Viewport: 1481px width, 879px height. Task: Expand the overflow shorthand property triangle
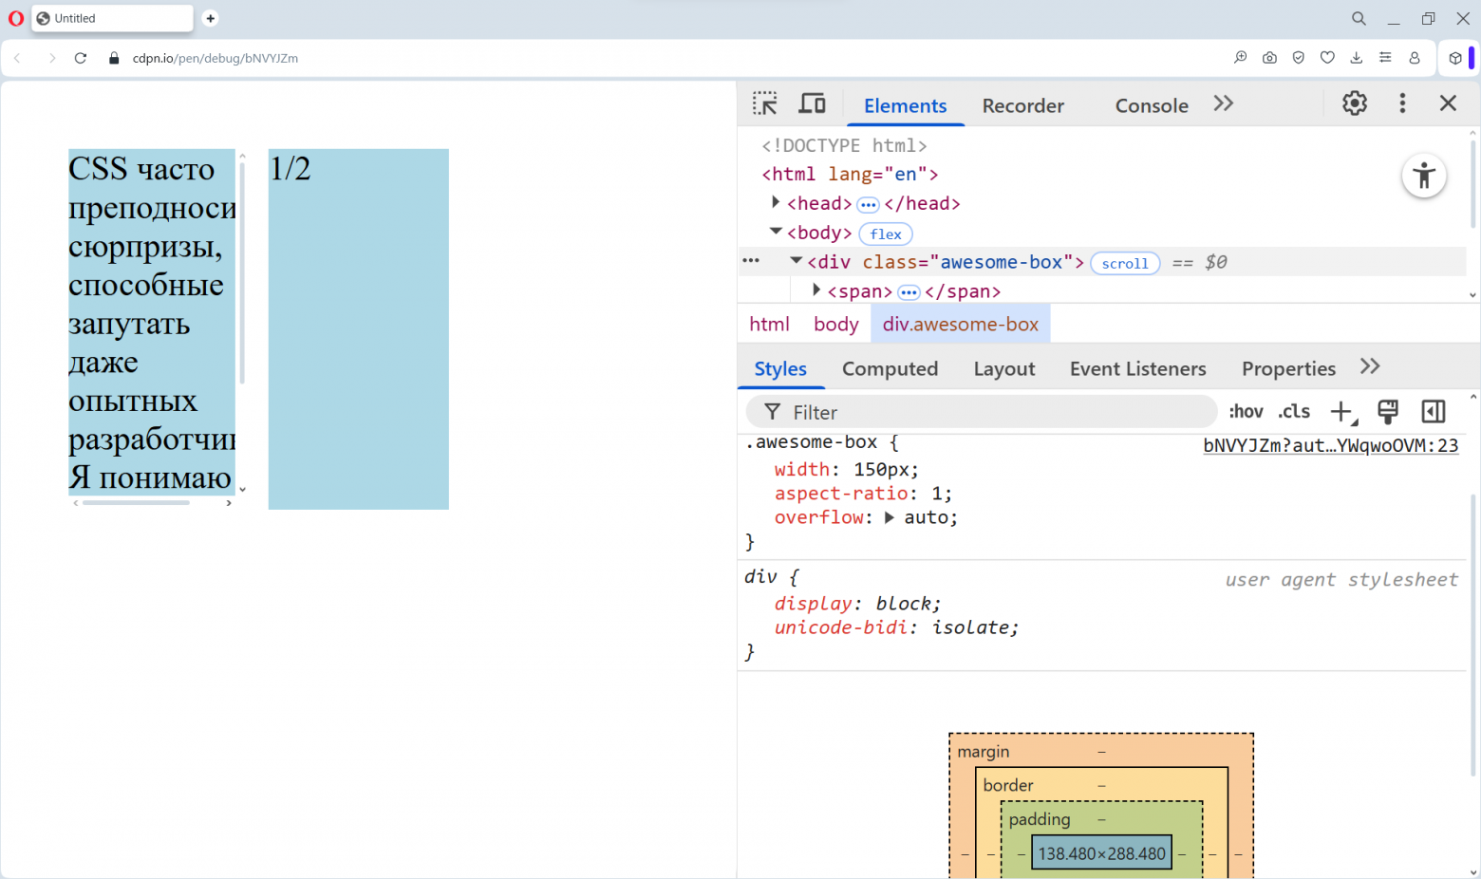pyautogui.click(x=890, y=518)
